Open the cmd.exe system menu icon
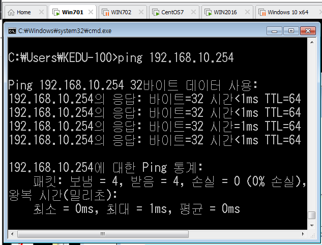 coord(12,31)
